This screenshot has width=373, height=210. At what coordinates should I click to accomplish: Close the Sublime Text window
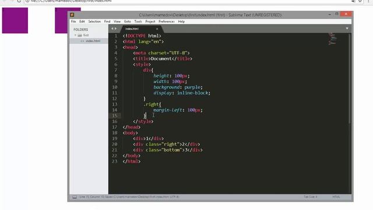point(346,14)
